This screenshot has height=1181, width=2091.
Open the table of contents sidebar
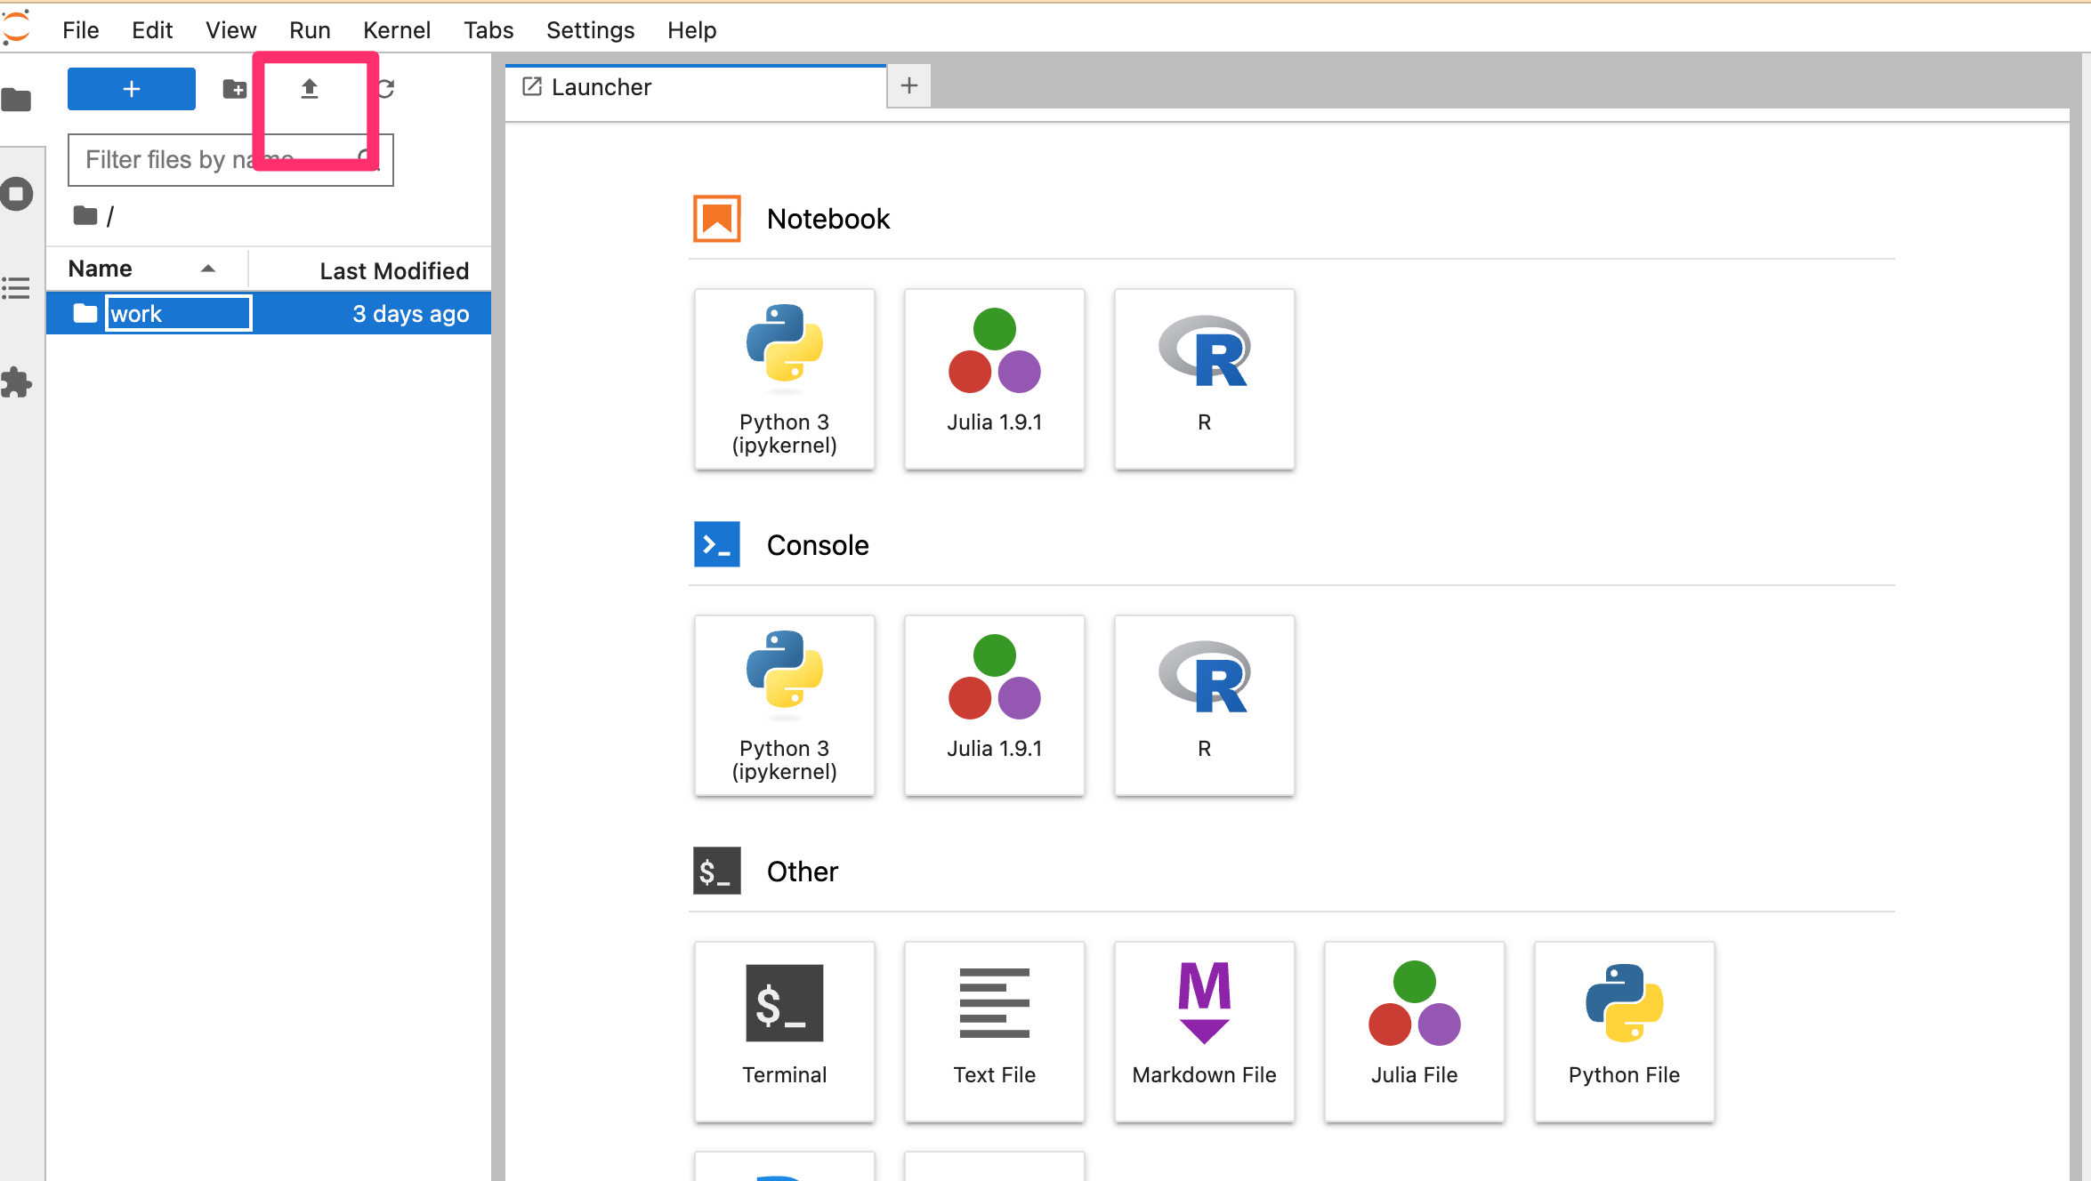pos(17,288)
